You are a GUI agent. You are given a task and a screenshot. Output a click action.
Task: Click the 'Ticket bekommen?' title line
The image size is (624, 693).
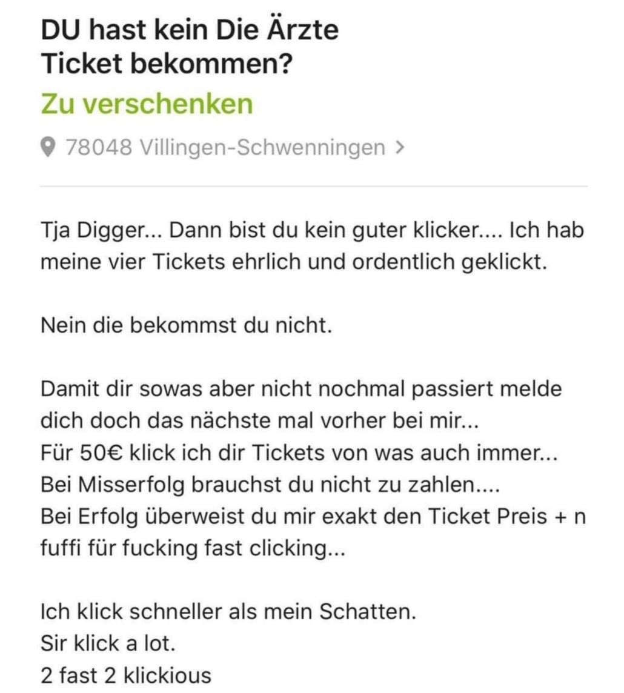pos(167,64)
